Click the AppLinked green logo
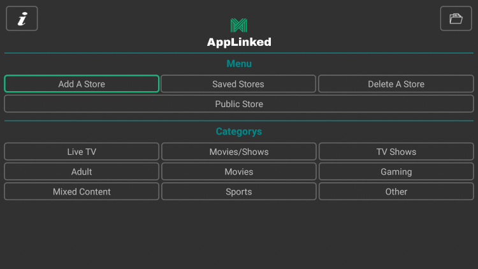Screen dimensions: 478x269 tap(239, 25)
